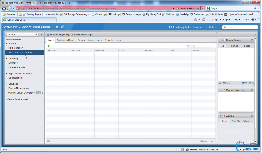Open the IE Safety menu
The image size is (262, 153).
coord(236,20)
